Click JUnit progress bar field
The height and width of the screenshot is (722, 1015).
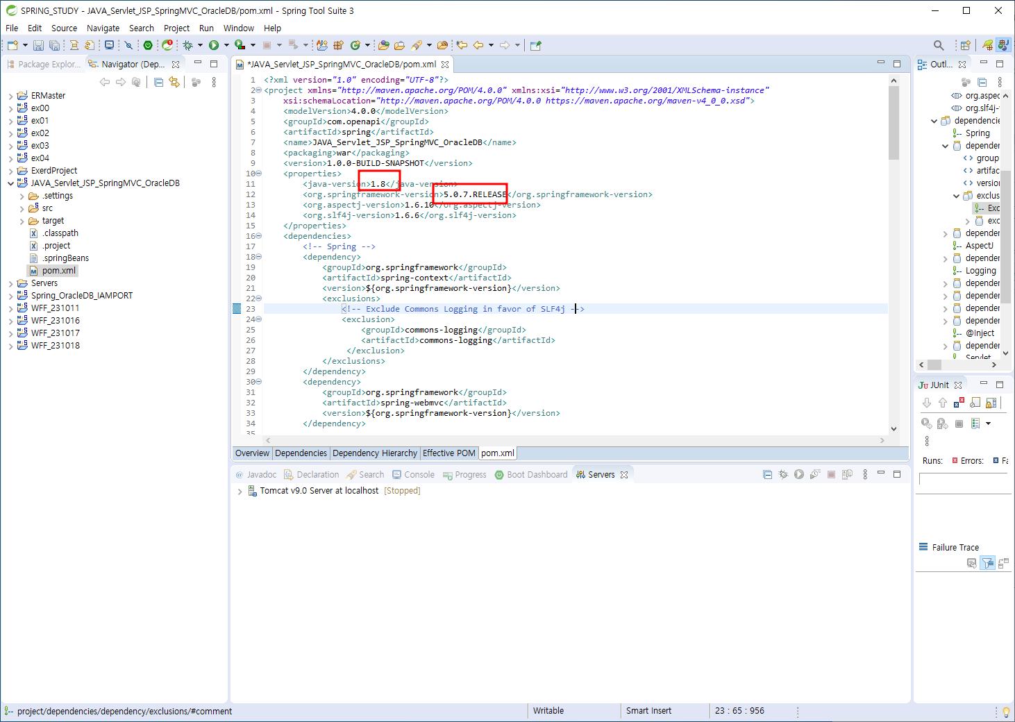(964, 479)
